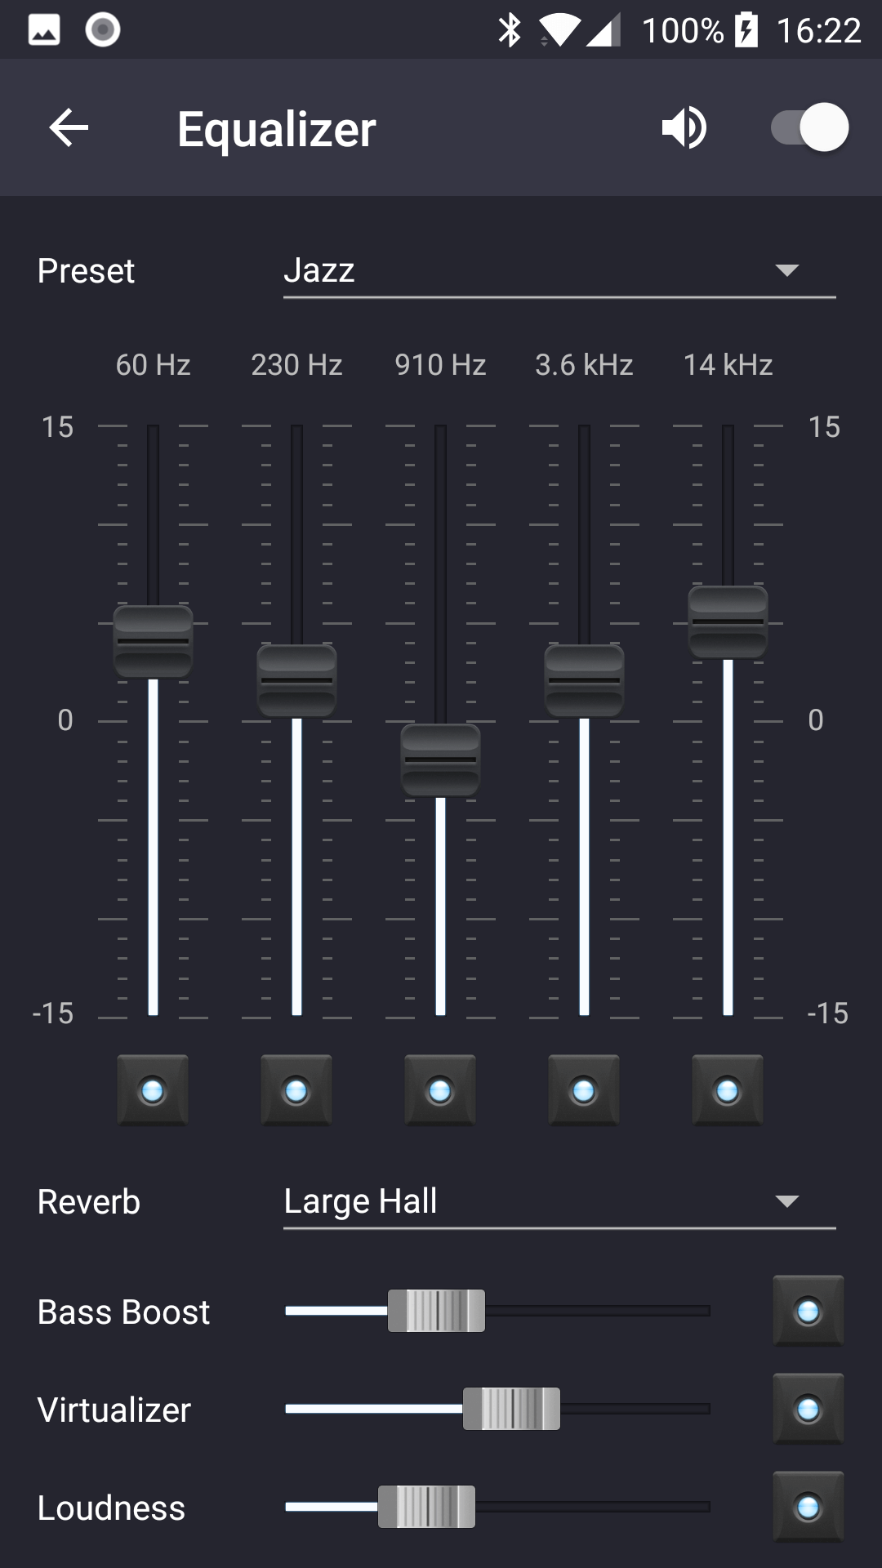This screenshot has height=1568, width=882.
Task: Click the Bass Boost slider handle
Action: (x=436, y=1311)
